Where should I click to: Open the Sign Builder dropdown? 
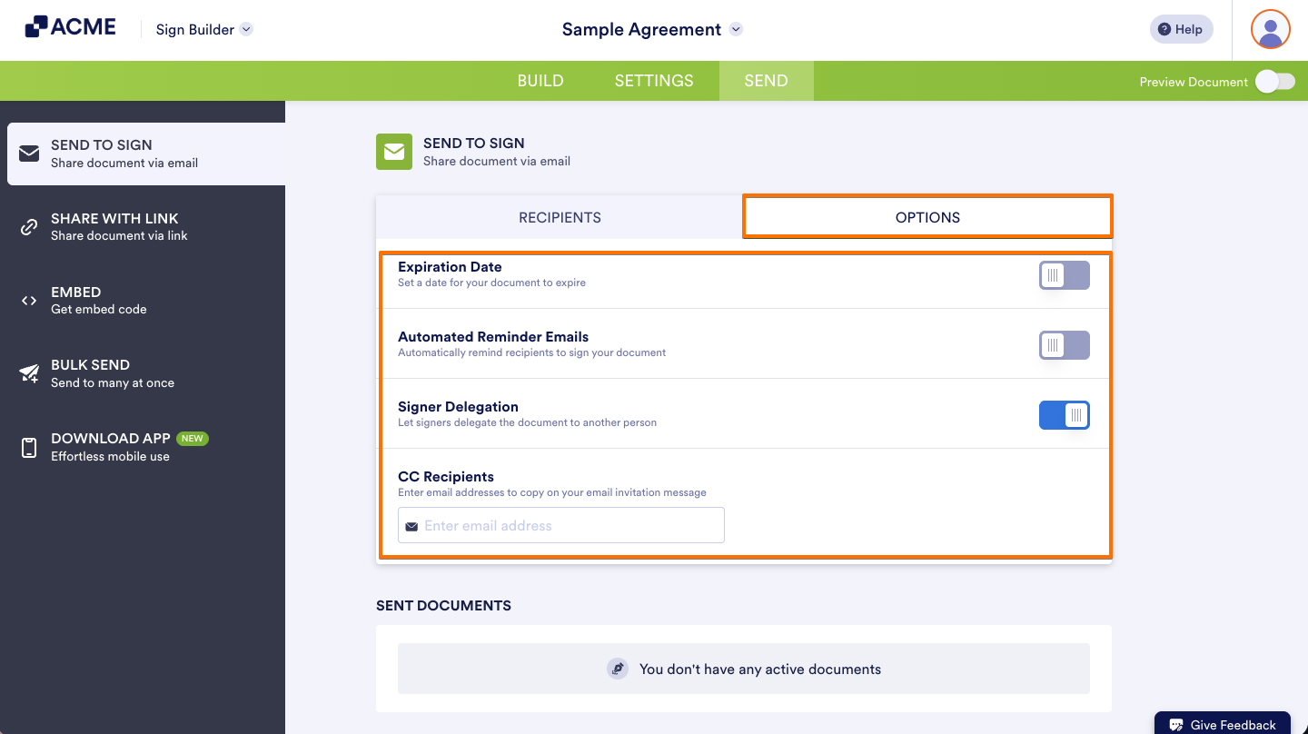coord(204,29)
